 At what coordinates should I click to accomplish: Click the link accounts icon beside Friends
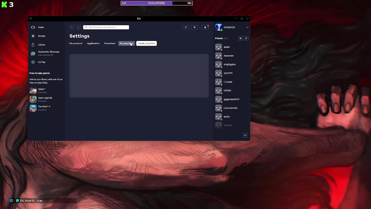click(240, 38)
